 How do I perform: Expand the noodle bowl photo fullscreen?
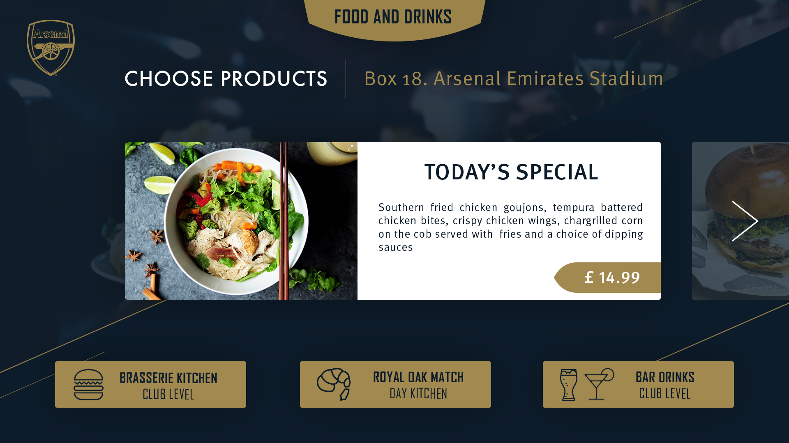pyautogui.click(x=351, y=148)
